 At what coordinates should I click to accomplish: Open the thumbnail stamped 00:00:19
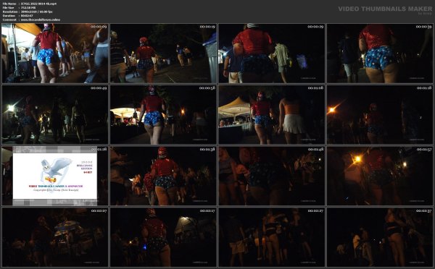point(163,53)
